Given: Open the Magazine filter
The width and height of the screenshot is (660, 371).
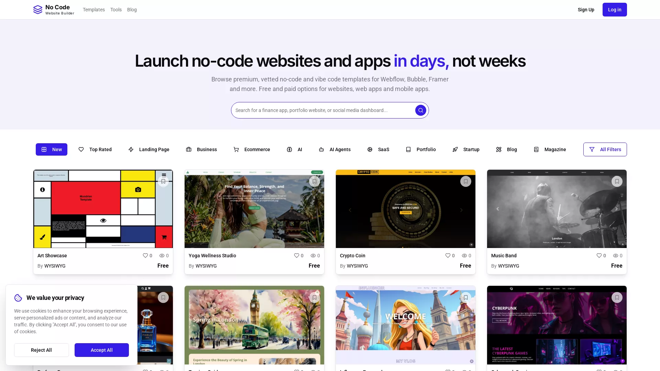Looking at the screenshot, I should [x=549, y=149].
